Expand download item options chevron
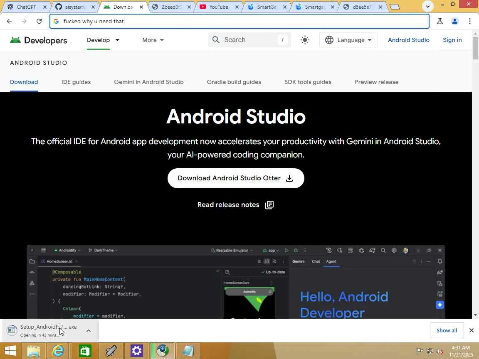The image size is (479, 359). coord(88,330)
